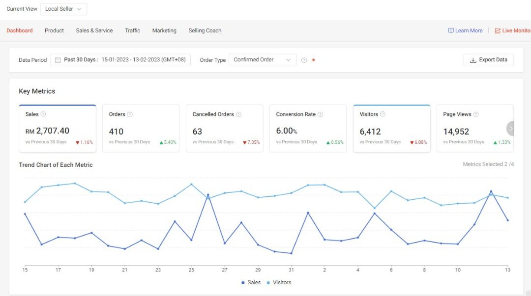Toggle the Visitors metric card
Viewport: 531px width, 296px height.
[x=391, y=129]
